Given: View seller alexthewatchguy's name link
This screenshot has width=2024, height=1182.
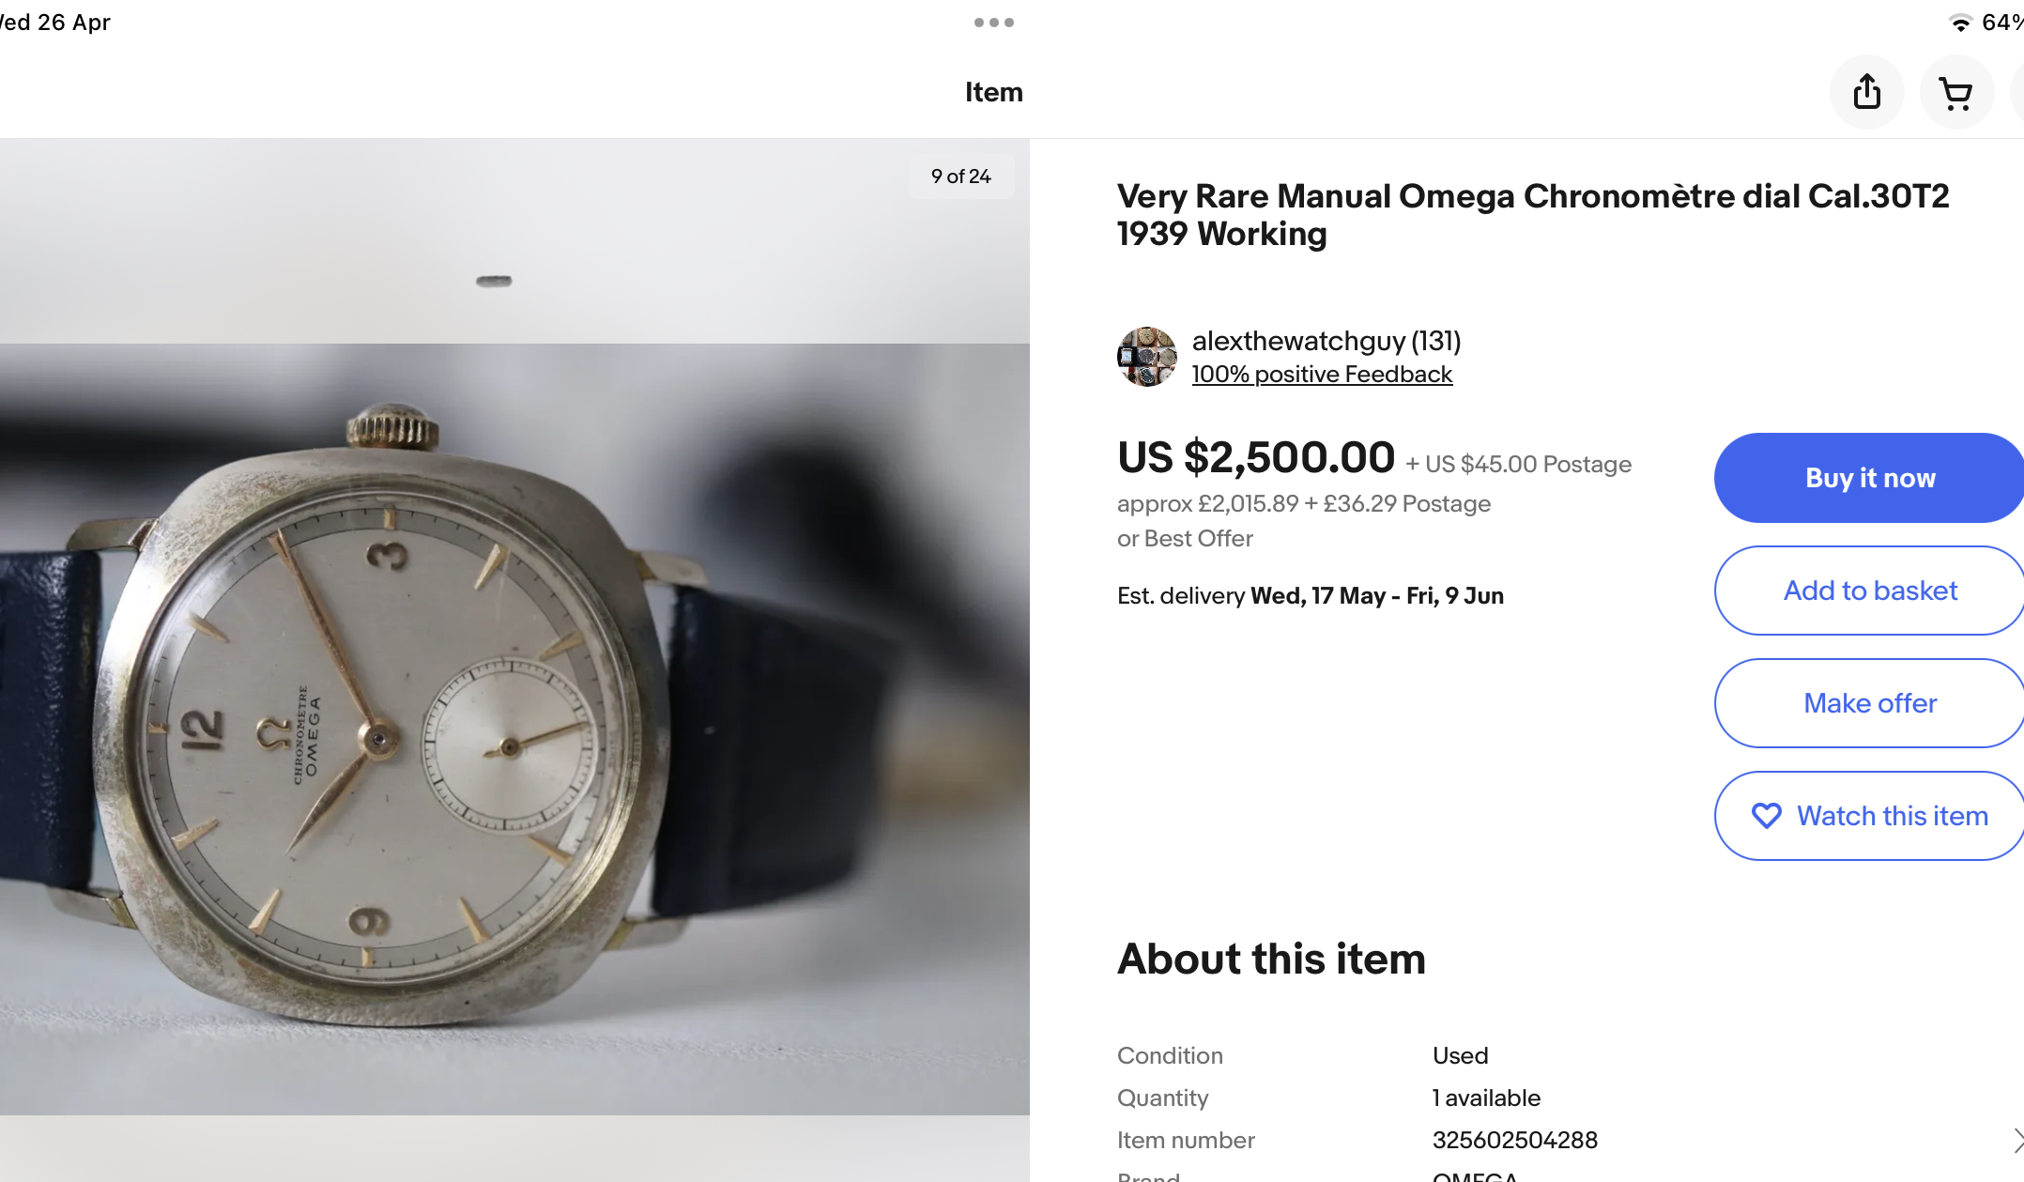Looking at the screenshot, I should pos(1326,341).
